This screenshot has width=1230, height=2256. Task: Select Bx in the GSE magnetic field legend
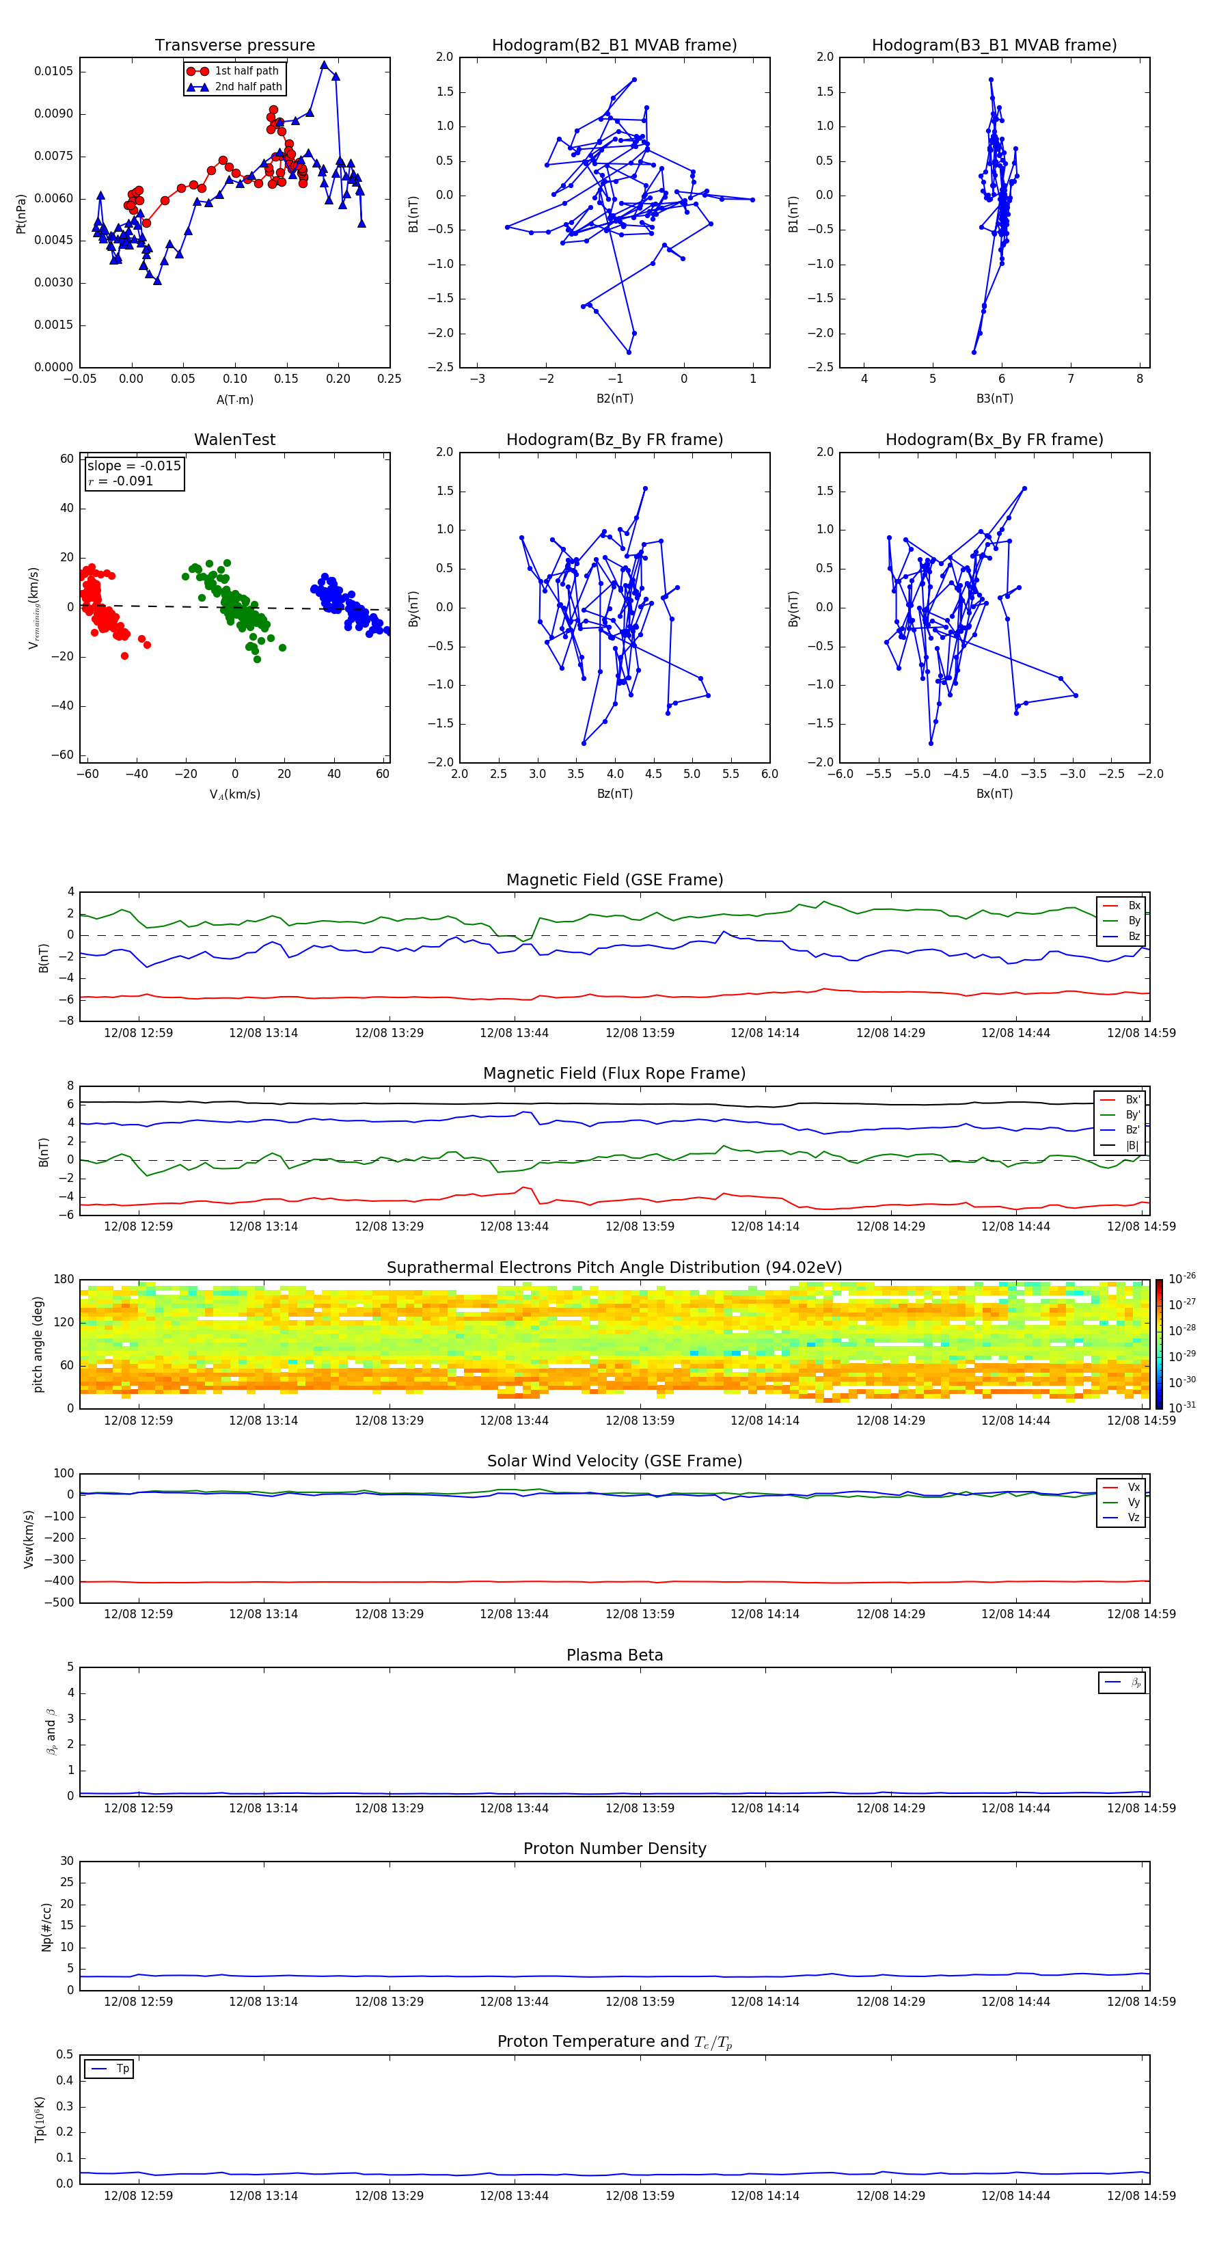point(1121,906)
